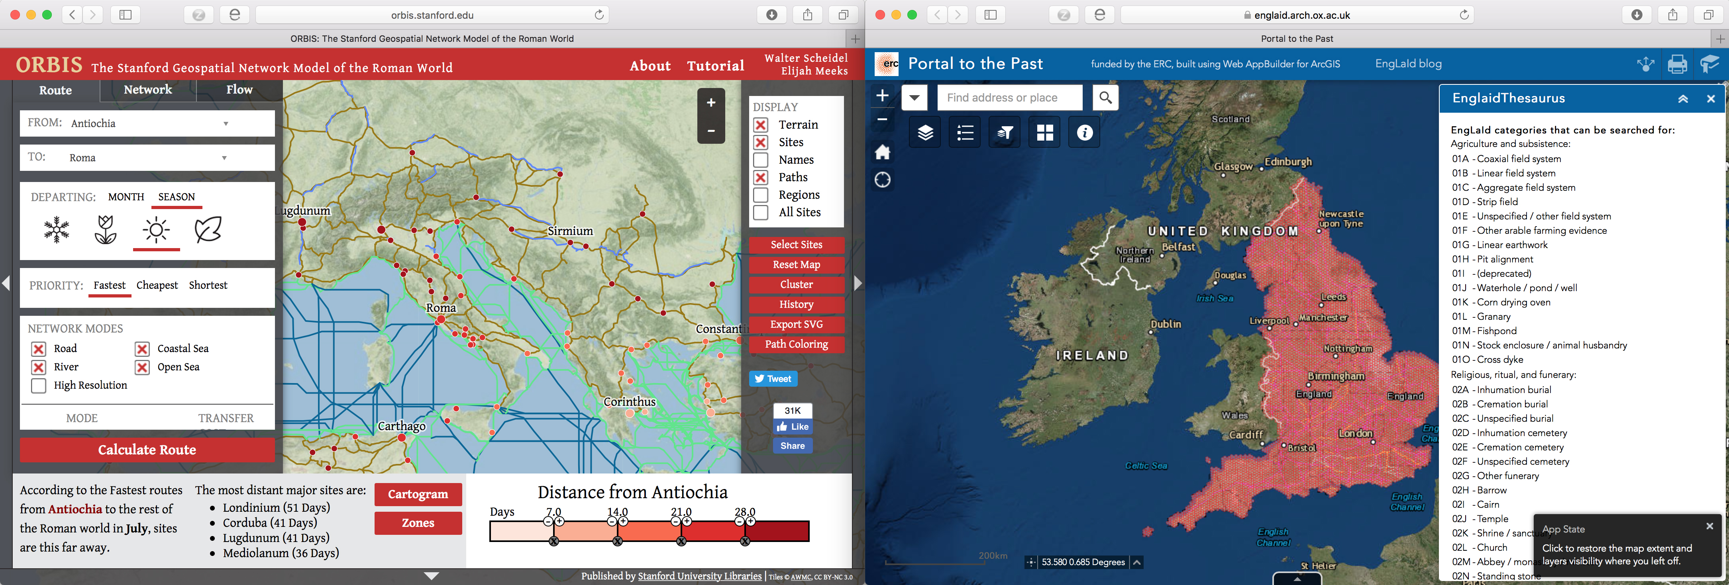Enable the All Sites checkbox
Viewport: 1729px width, 585px height.
tap(760, 212)
